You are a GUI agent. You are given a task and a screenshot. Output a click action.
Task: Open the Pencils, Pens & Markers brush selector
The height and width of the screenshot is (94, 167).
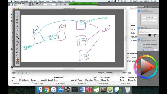click(20, 4)
